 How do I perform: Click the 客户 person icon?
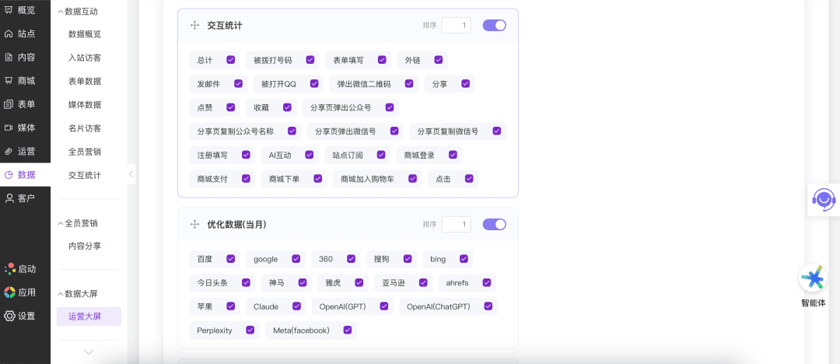coord(9,198)
